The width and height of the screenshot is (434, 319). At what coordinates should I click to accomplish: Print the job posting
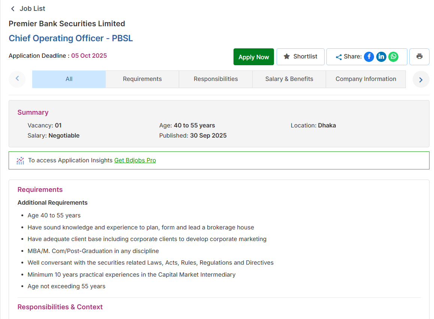pos(419,57)
